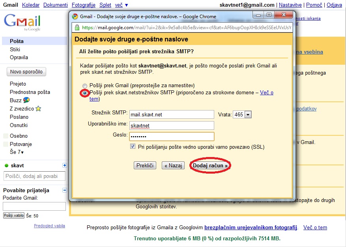This screenshot has height=247, width=346.
Task: Select Pošlji prek Gmail radio option
Action: [85, 86]
